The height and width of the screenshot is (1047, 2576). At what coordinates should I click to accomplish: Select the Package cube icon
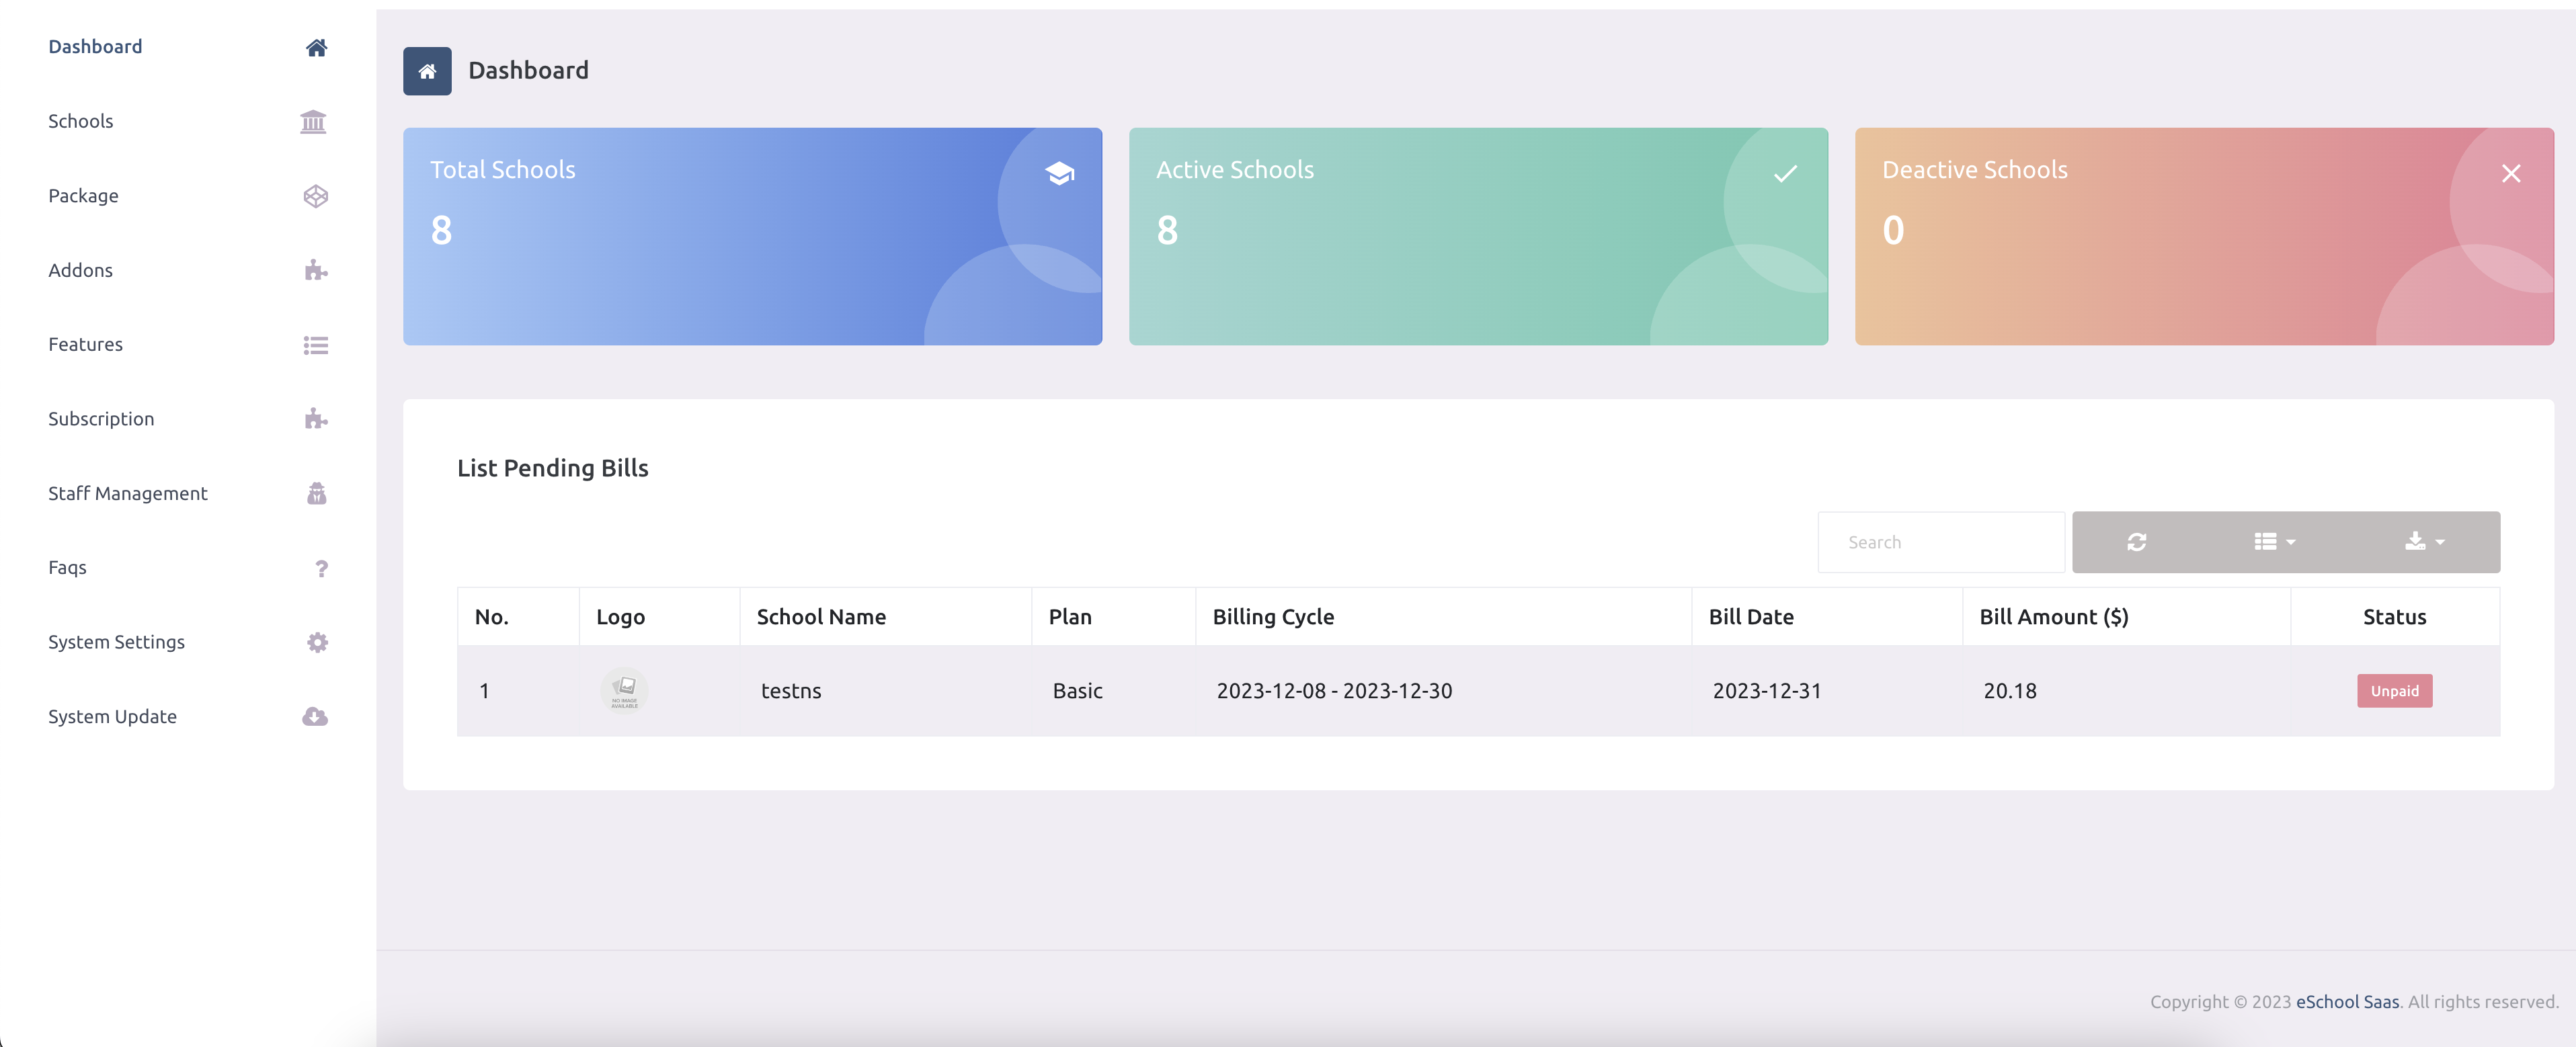coord(316,196)
